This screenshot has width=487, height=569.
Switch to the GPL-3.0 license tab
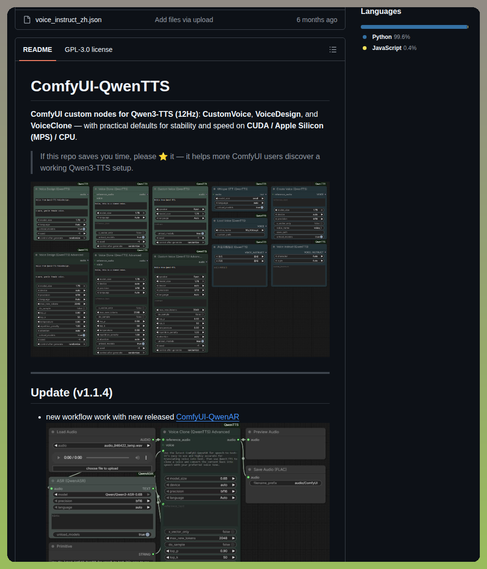88,49
